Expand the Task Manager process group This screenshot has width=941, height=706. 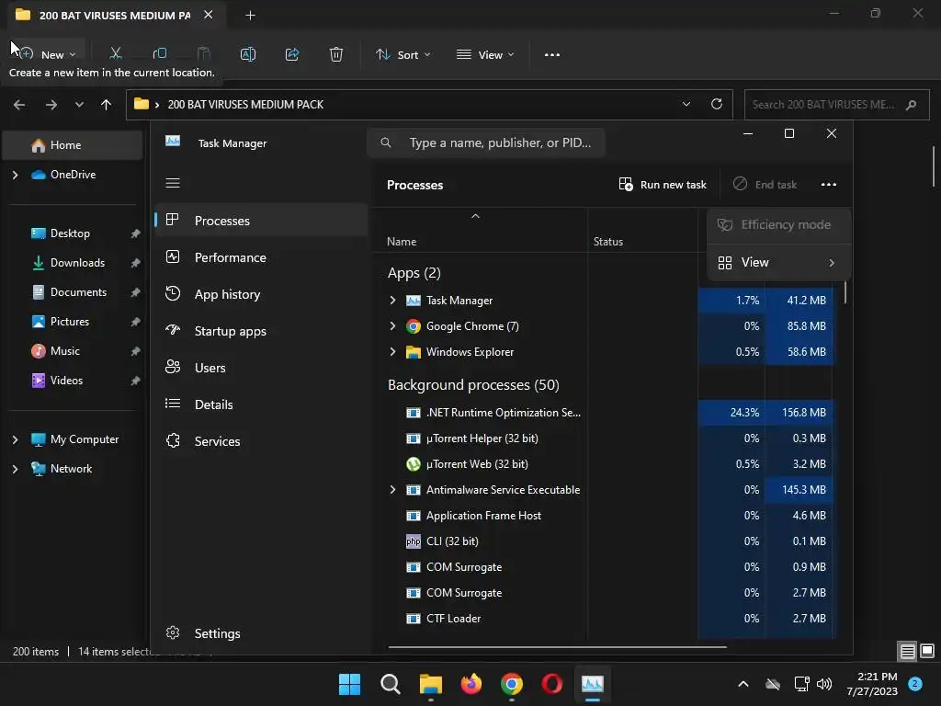392,301
